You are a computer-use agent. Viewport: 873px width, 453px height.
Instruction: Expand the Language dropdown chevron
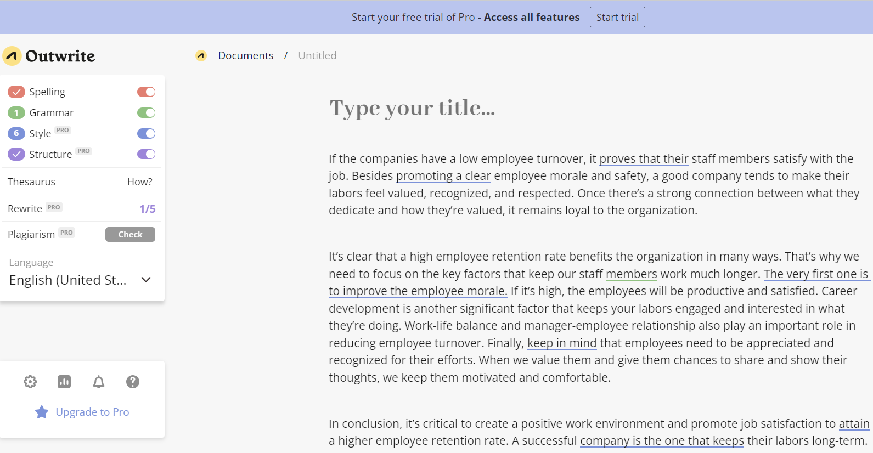coord(146,280)
